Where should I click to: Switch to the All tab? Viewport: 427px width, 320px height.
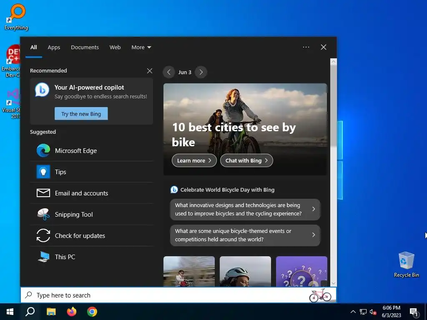(33, 47)
